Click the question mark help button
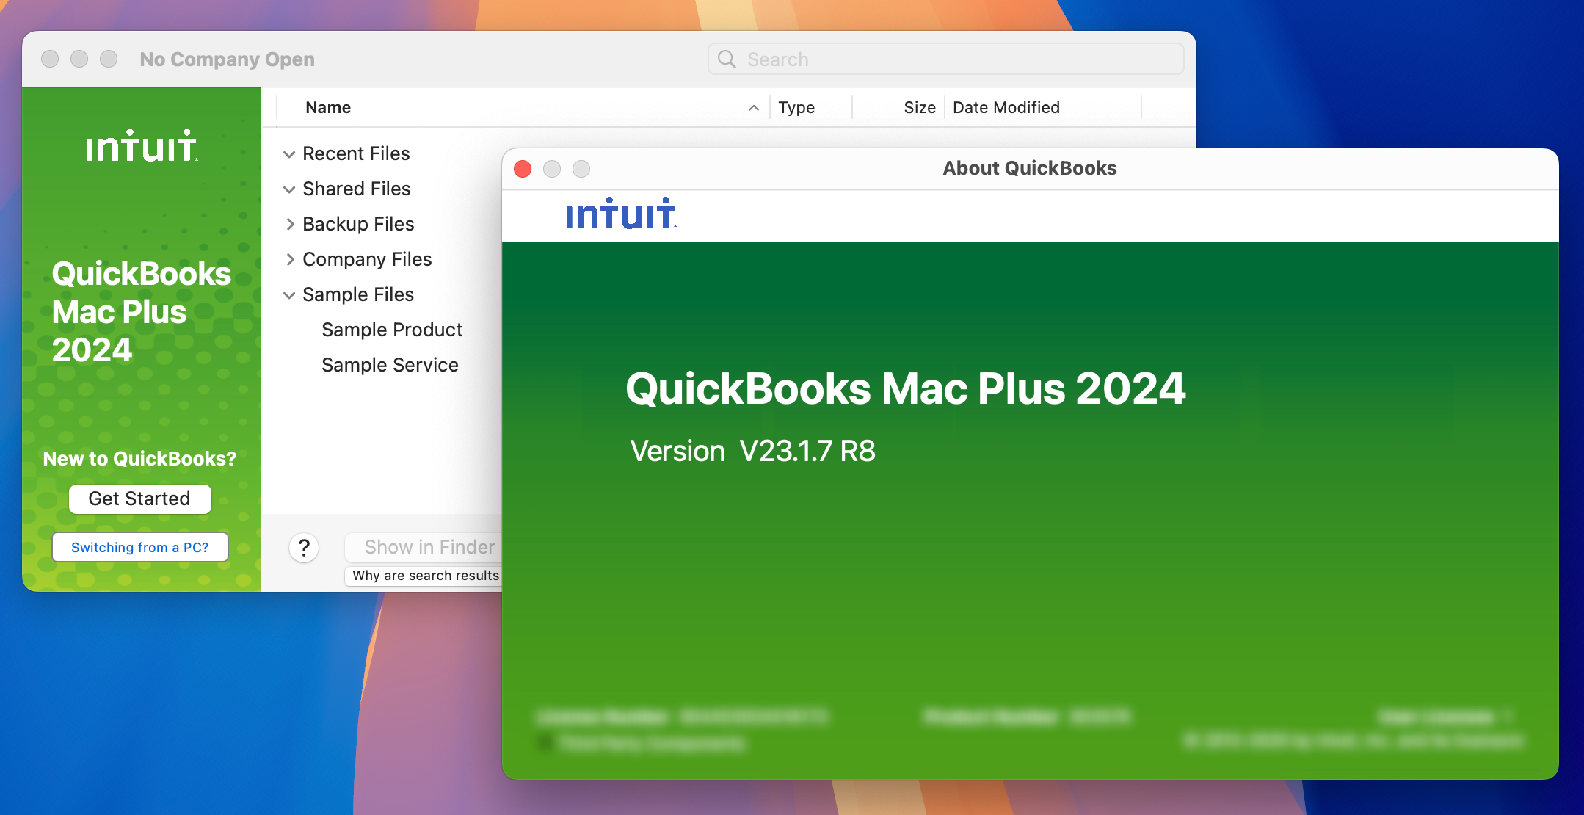 tap(304, 547)
